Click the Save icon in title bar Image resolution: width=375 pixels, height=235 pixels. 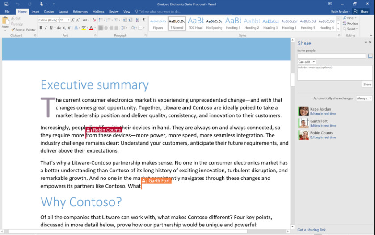(6, 4)
